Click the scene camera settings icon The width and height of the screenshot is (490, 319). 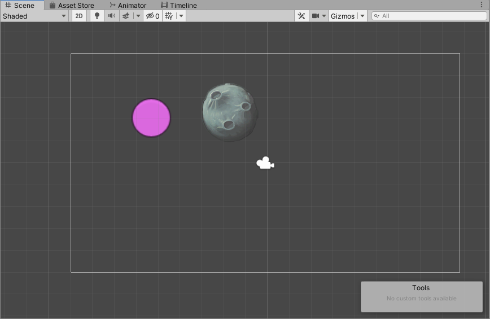click(x=316, y=16)
